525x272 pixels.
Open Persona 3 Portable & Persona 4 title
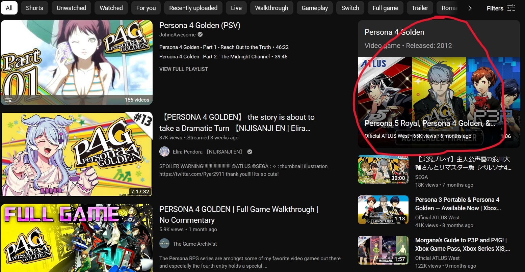point(458,204)
